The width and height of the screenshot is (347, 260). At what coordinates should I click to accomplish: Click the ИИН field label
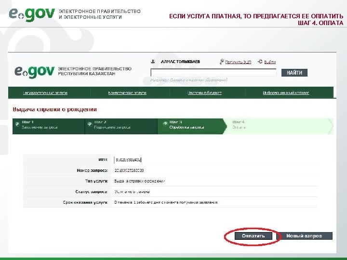(x=103, y=160)
